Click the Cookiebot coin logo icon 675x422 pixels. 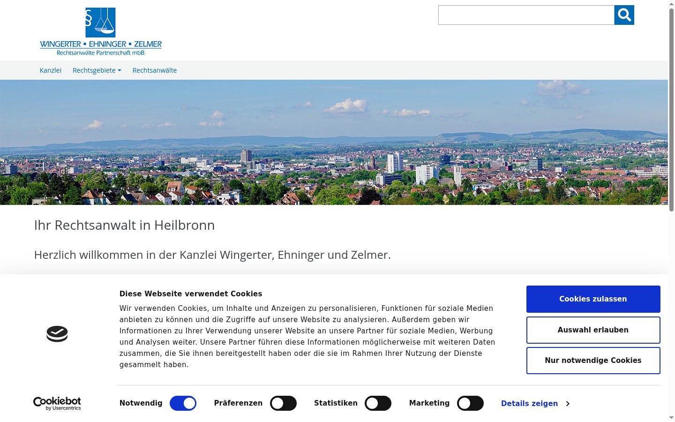pos(57,334)
